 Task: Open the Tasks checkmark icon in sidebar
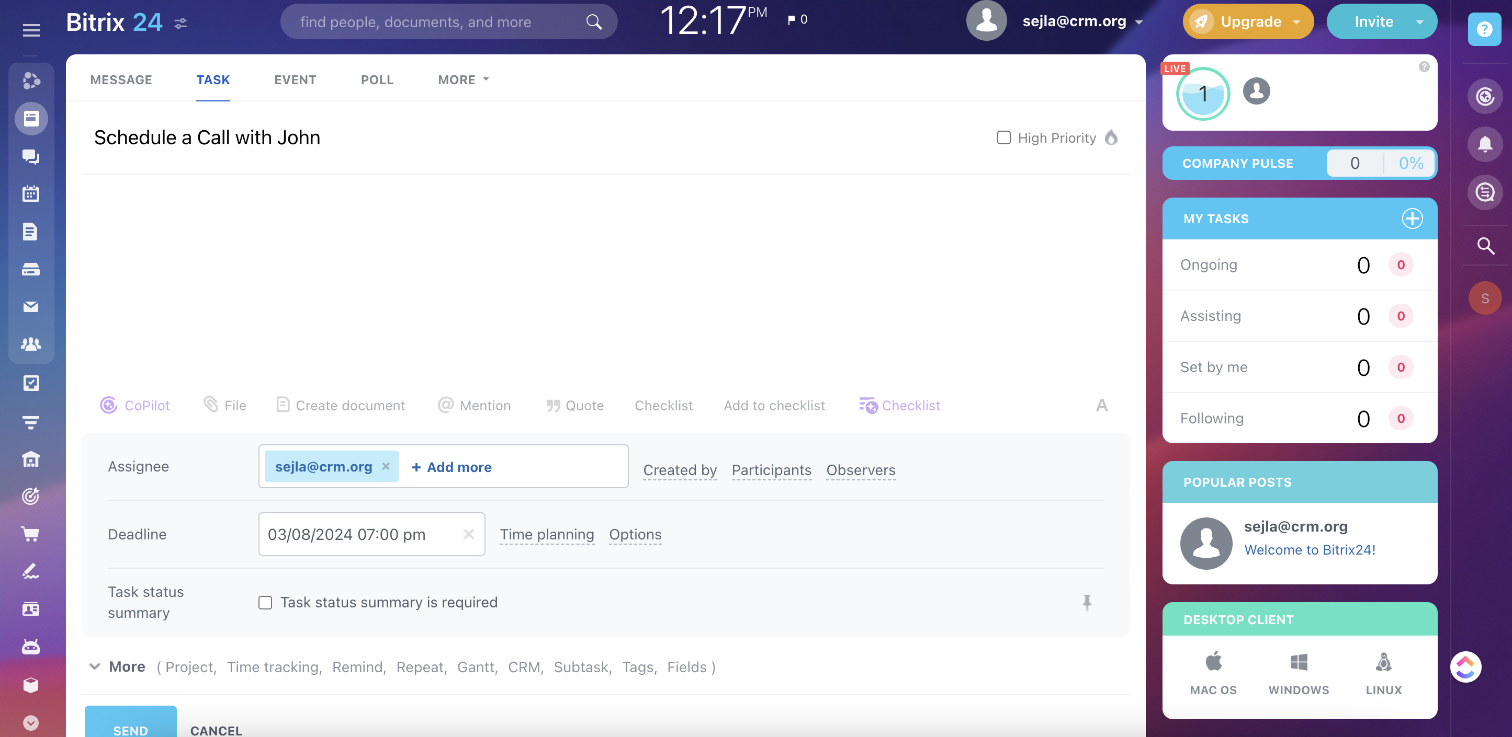[30, 383]
